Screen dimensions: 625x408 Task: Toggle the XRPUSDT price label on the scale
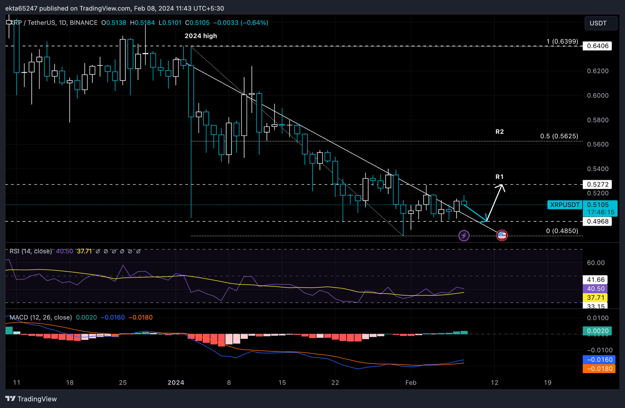point(564,205)
